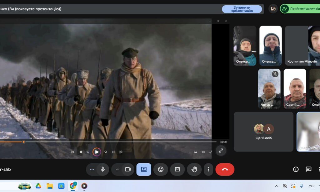Screen dimensions: 320x192
Task: Expand video settings chevron beside the camera
Action: (x=117, y=169)
